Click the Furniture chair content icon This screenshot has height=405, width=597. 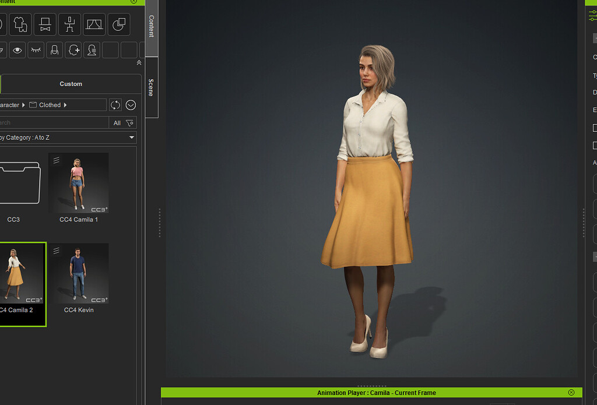click(69, 24)
